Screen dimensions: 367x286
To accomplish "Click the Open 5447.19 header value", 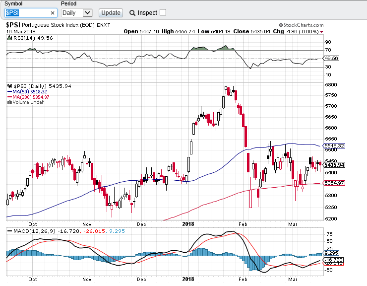I will tap(141, 31).
